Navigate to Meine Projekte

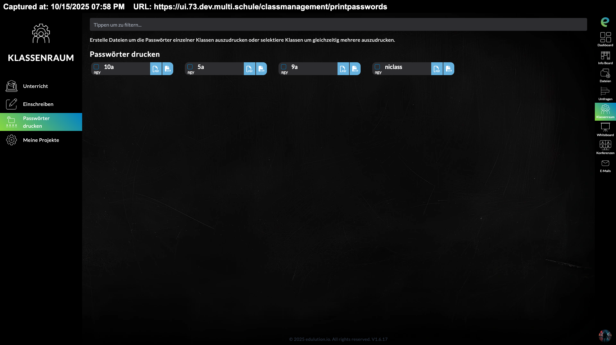click(41, 140)
